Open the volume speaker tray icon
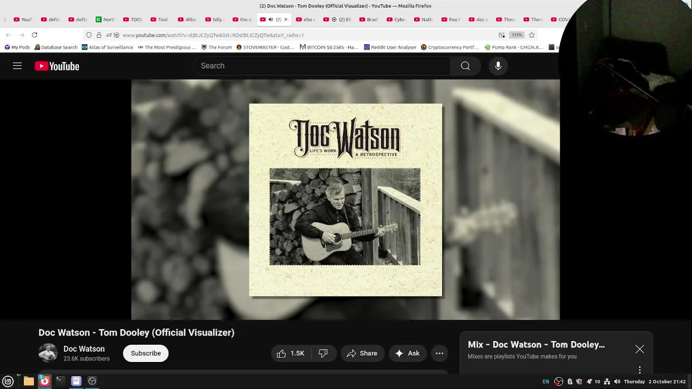 pos(617,381)
